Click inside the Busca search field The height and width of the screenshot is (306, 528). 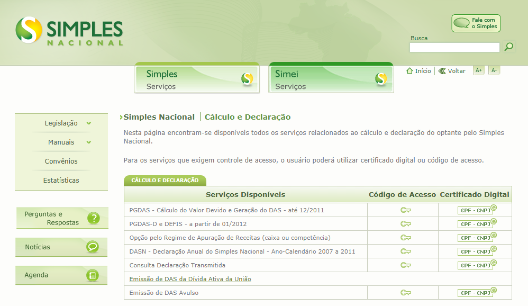tap(454, 47)
